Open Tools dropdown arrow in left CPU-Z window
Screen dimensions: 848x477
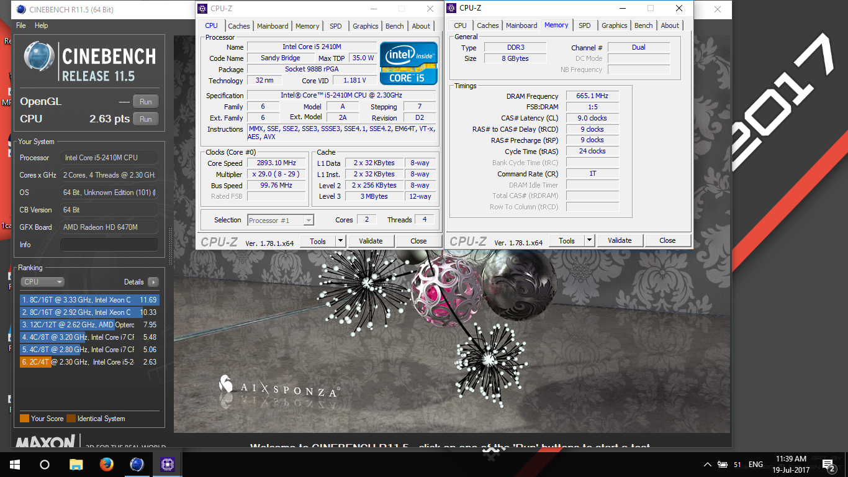tap(341, 241)
